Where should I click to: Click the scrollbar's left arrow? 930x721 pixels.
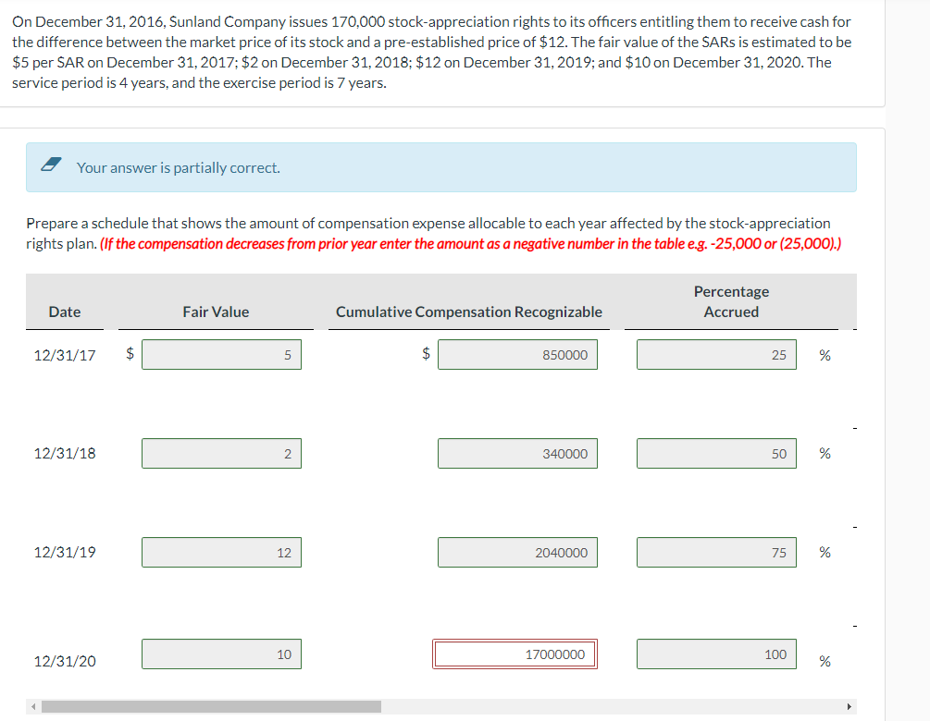[33, 706]
